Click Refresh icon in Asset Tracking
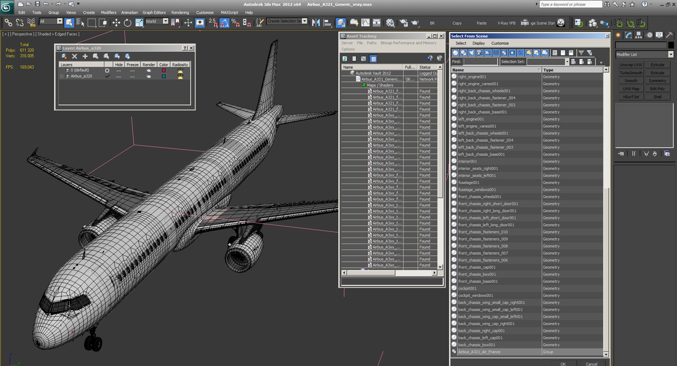Screen dimensions: 677x366 (345, 59)
